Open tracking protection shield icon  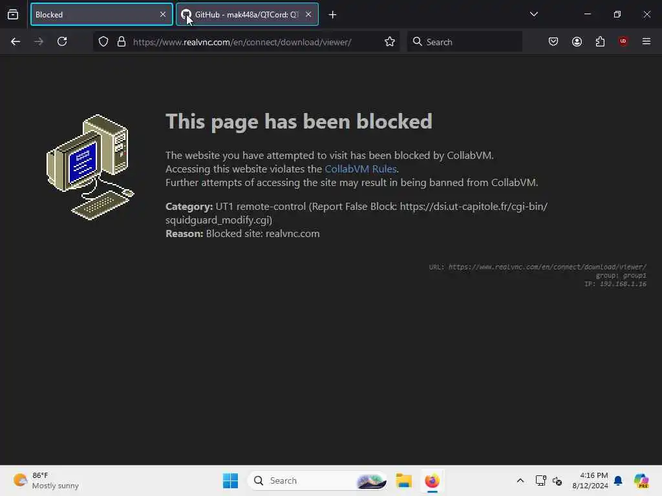coord(103,42)
